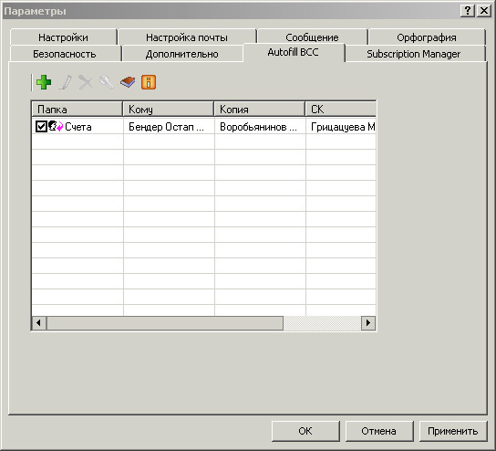Click the scroll right arrow
The width and height of the screenshot is (496, 451).
pyautogui.click(x=368, y=323)
